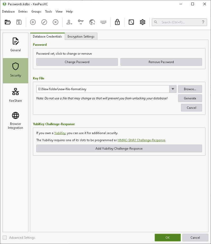The image size is (211, 244).
Task: Click the search magnifier icon
Action: tap(155, 22)
